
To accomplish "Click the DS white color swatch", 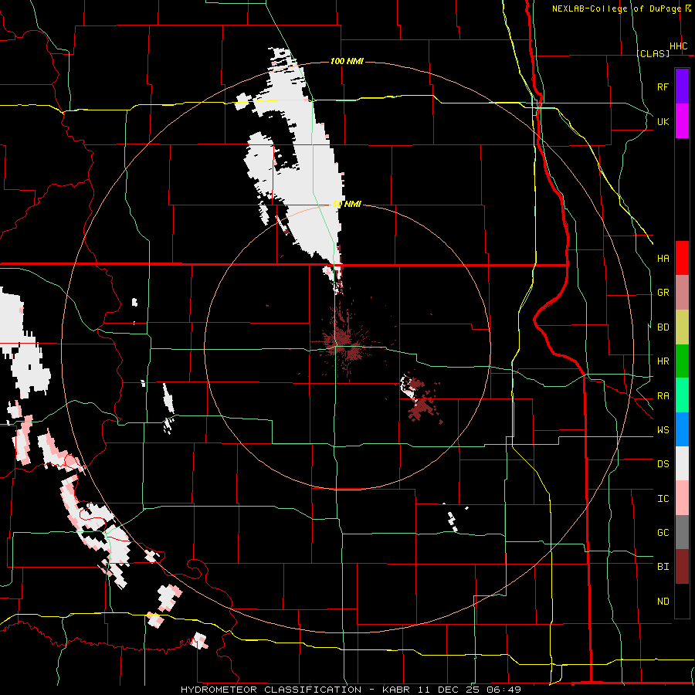I will (x=682, y=463).
